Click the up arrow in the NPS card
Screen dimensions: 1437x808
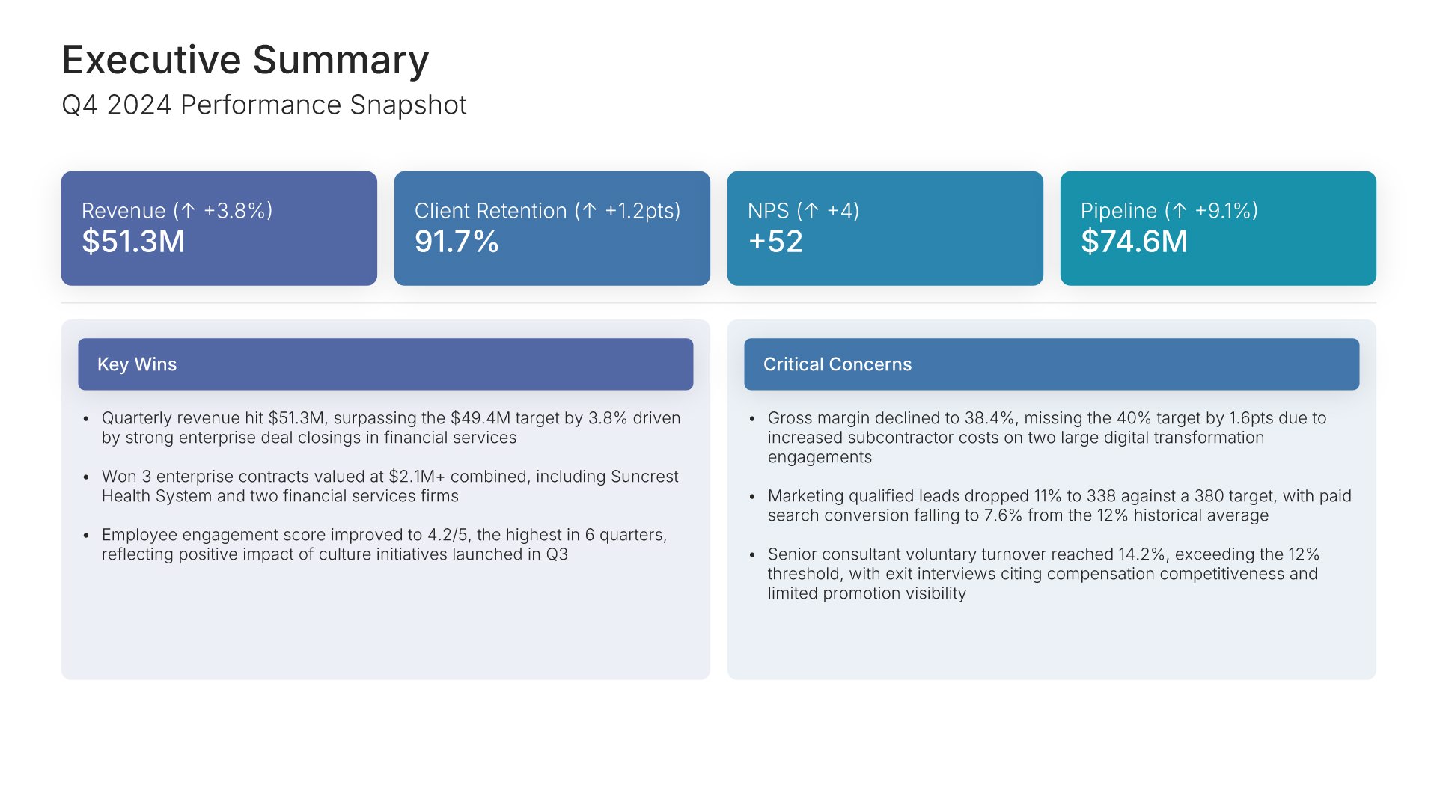[x=811, y=211]
